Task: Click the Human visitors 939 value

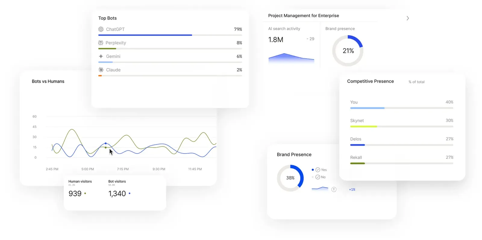Action: coord(75,194)
